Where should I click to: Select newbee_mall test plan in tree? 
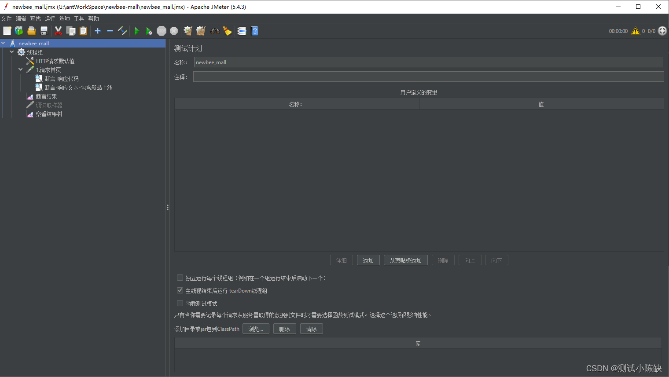coord(33,44)
